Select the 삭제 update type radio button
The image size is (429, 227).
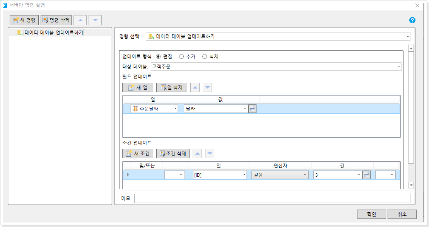coord(205,56)
